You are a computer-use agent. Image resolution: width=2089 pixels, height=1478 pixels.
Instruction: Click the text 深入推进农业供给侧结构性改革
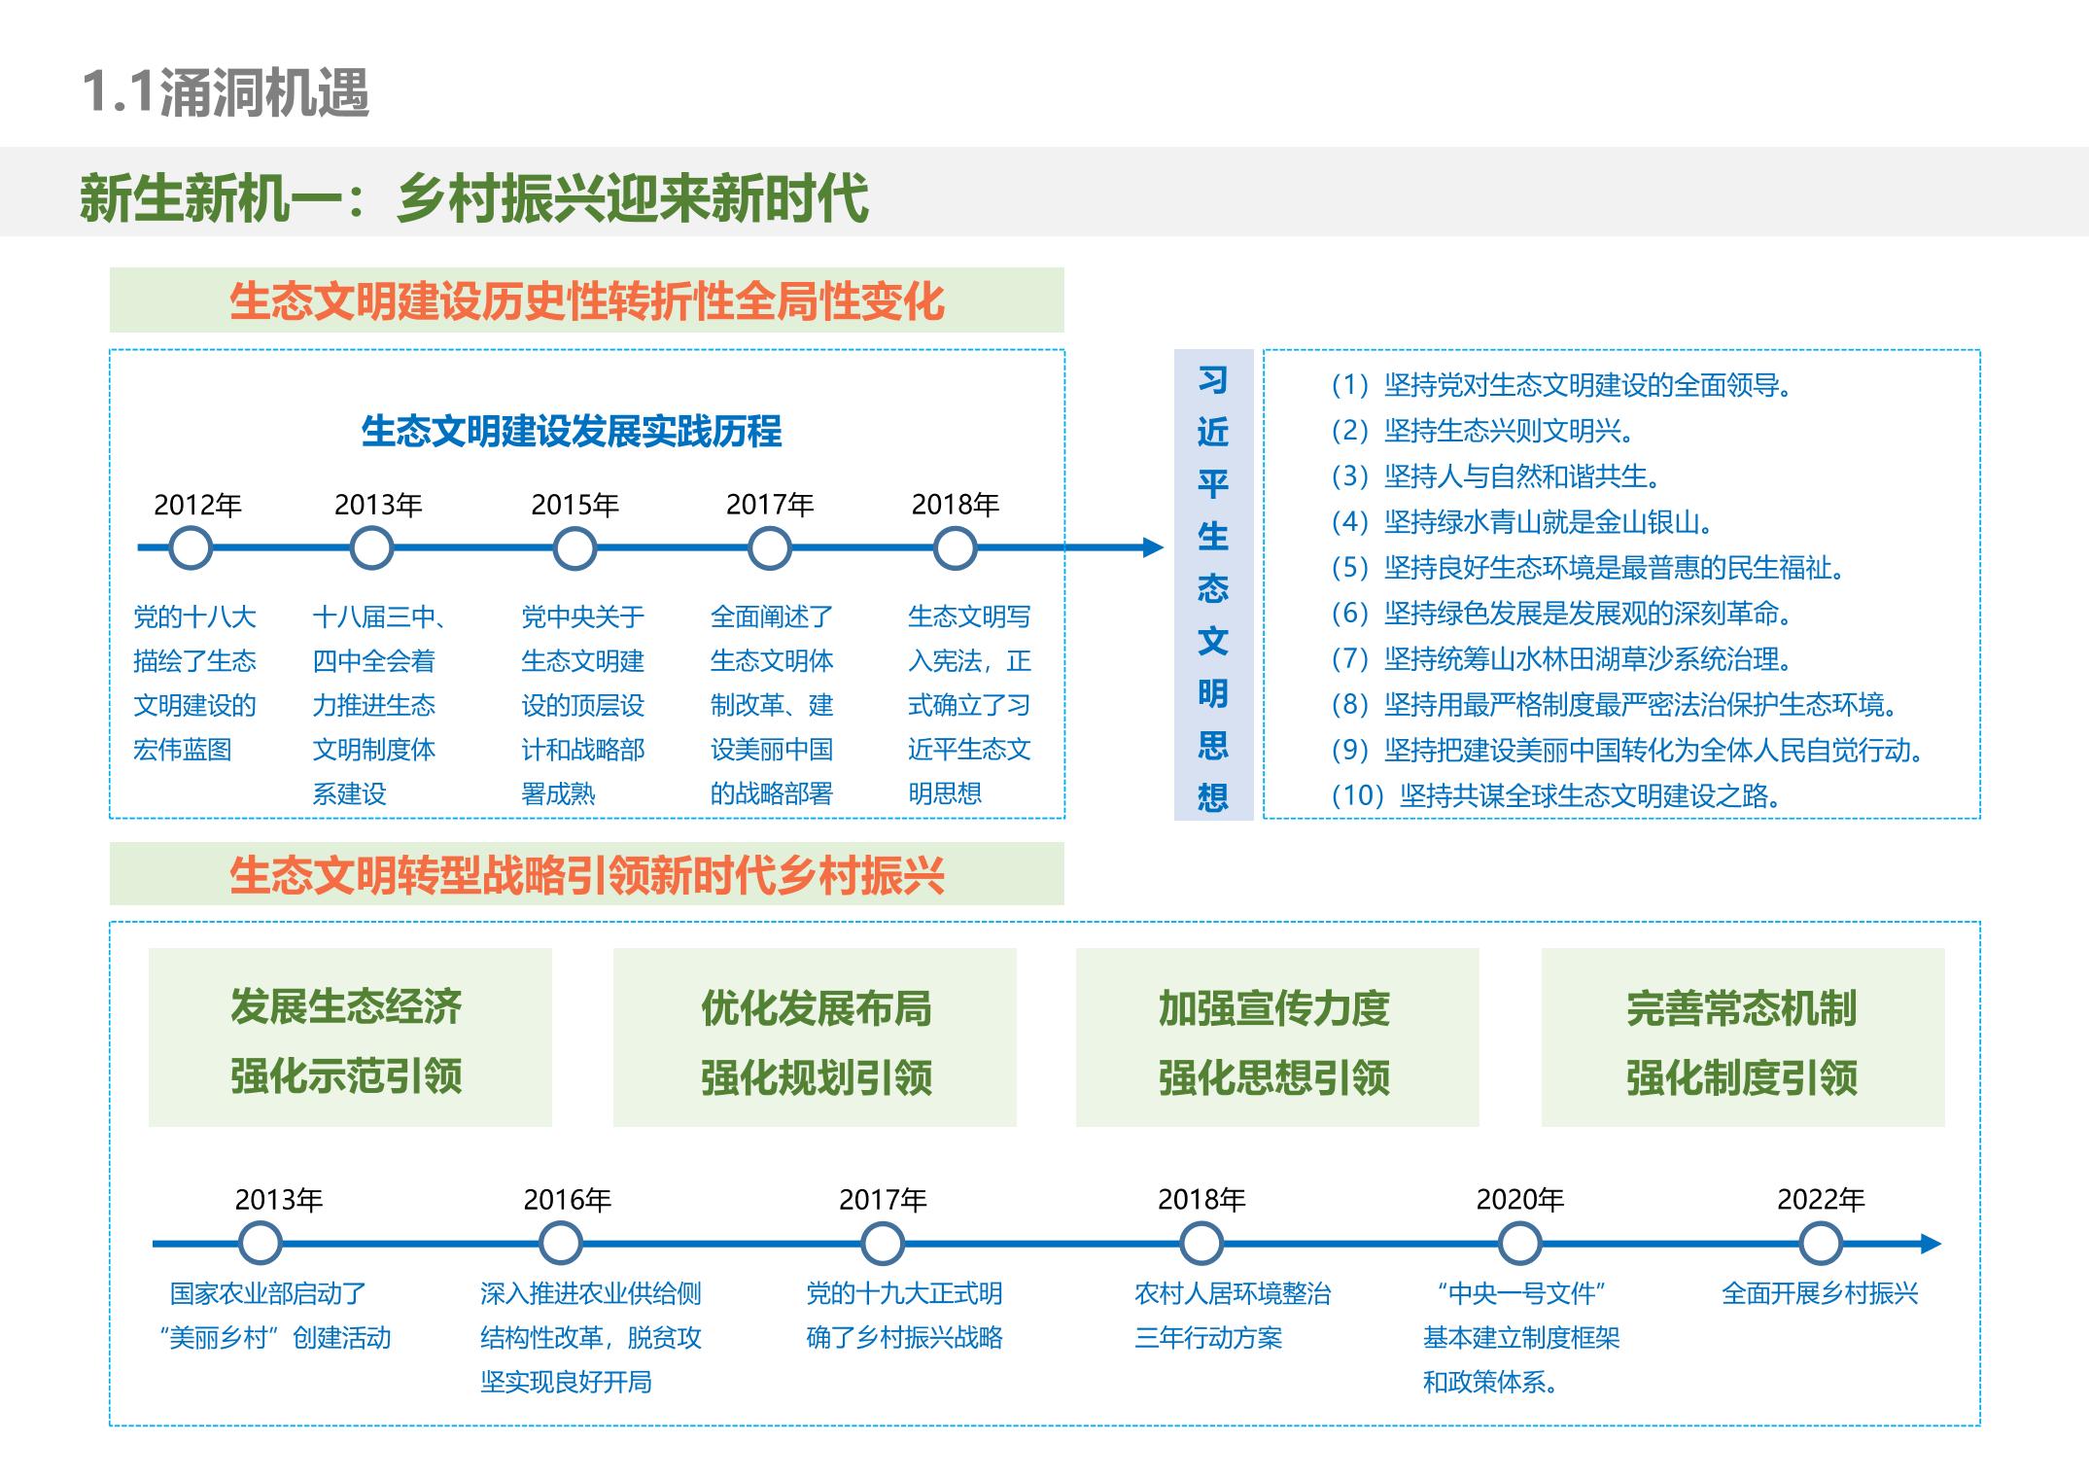pyautogui.click(x=591, y=1338)
